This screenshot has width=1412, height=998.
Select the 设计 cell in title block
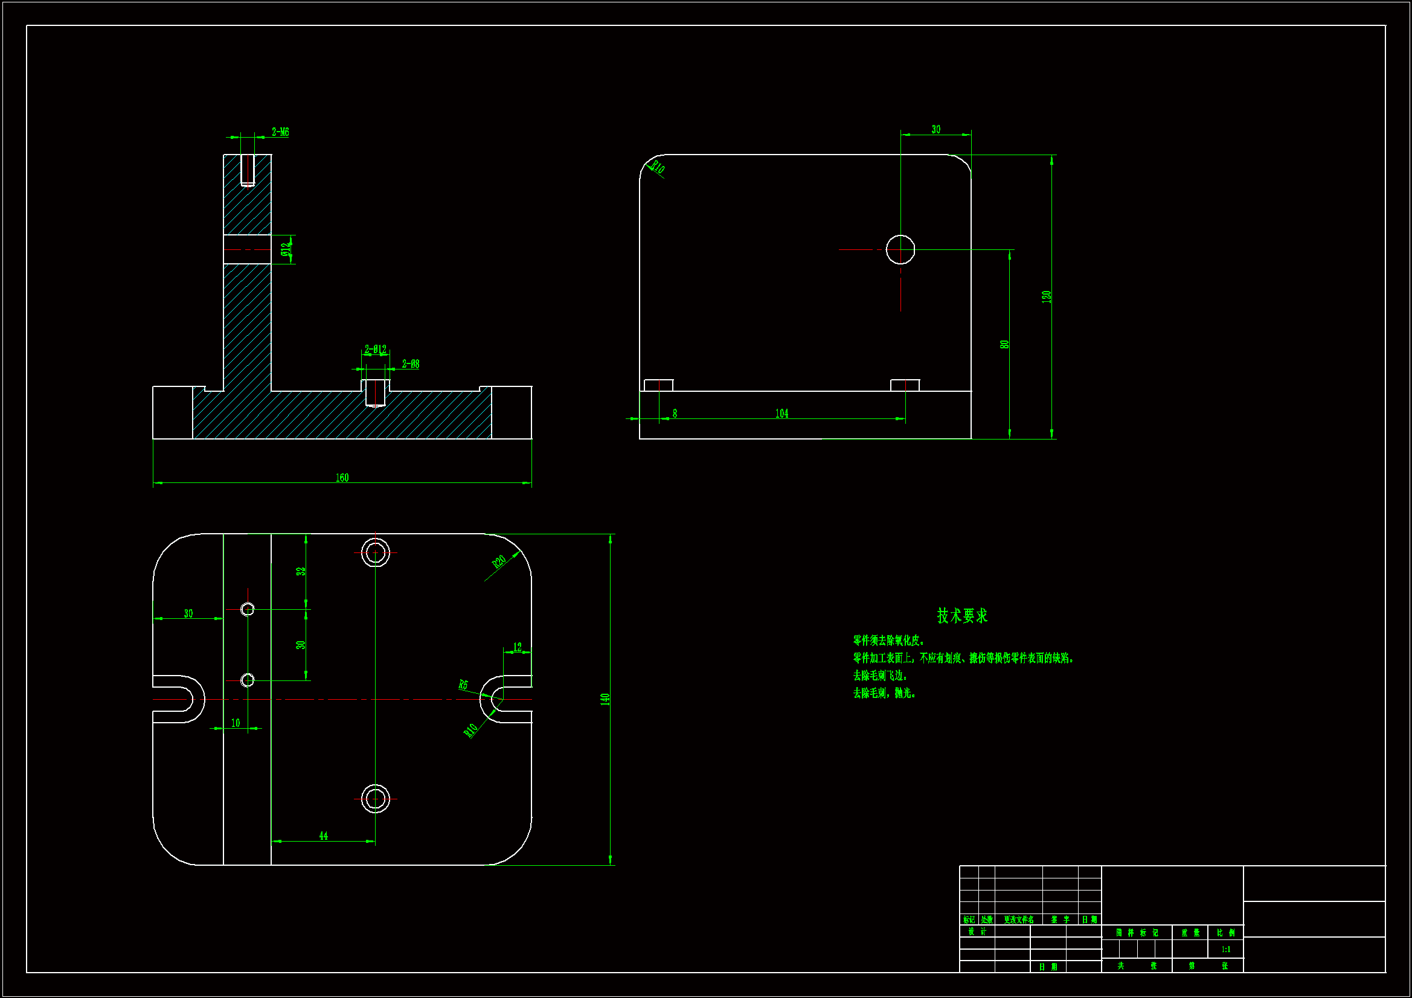coord(977,932)
